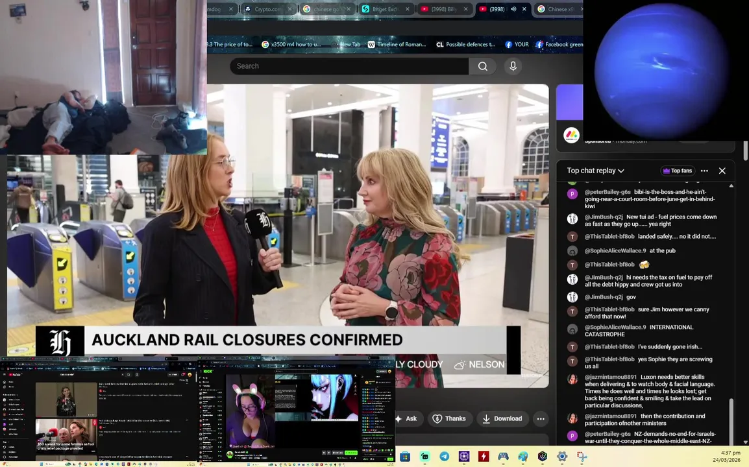Click peterBailey-g6s avatar on bibi-is-the-boss message
Screen dimensions: 749x467
[572, 194]
